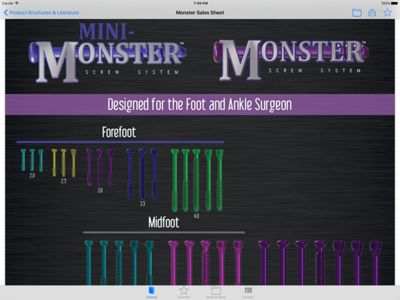The height and width of the screenshot is (300, 400).
Task: Tap the email/send icon in top bar
Action: tap(372, 12)
